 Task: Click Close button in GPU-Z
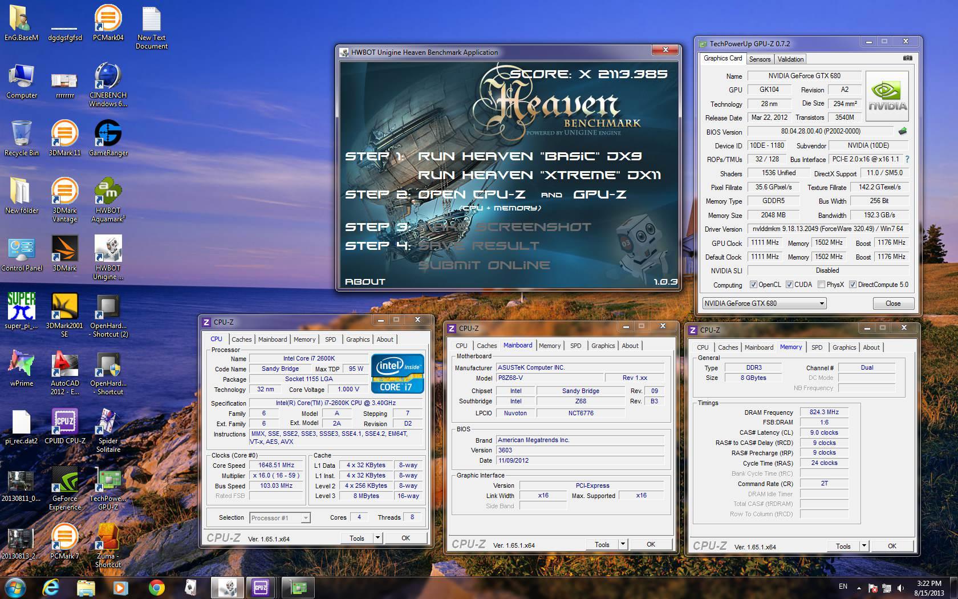[x=893, y=303]
